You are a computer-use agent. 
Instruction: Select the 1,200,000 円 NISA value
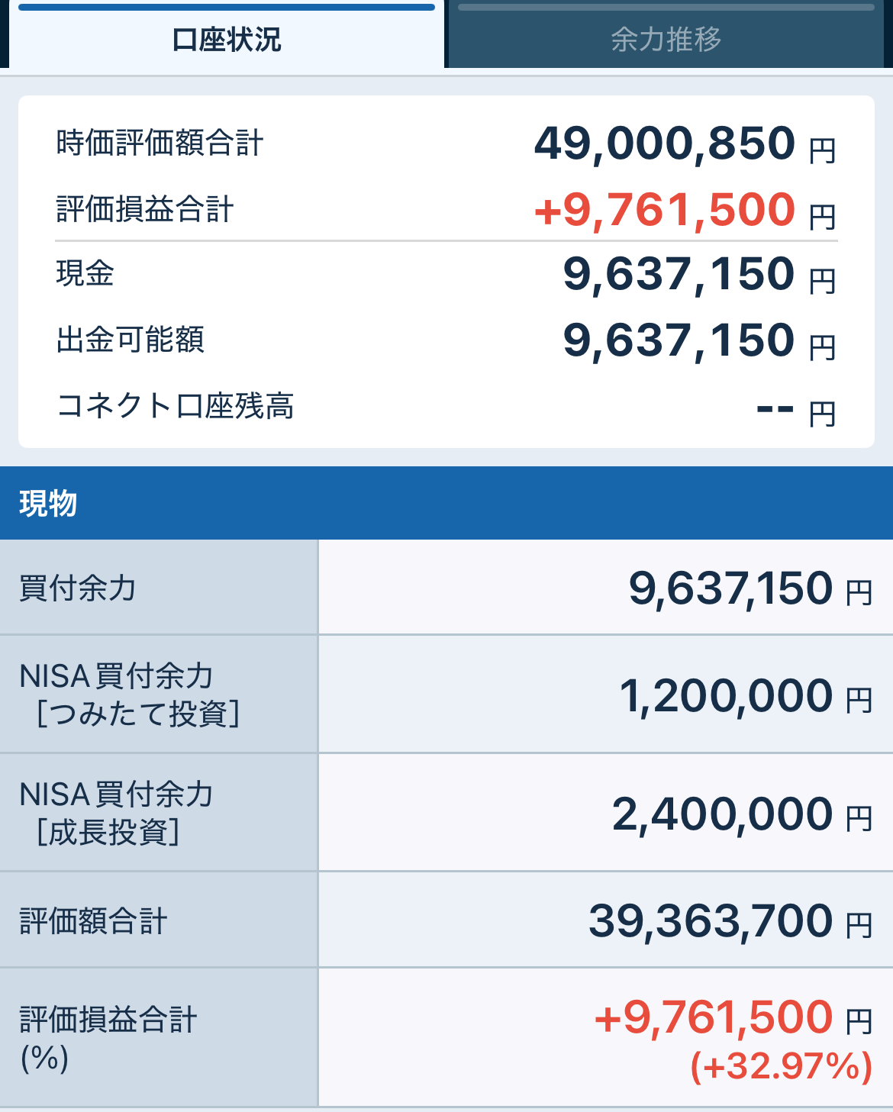725,696
